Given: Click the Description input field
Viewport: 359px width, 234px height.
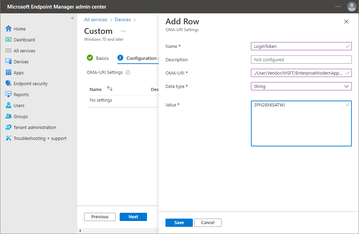Looking at the screenshot, I should 301,60.
